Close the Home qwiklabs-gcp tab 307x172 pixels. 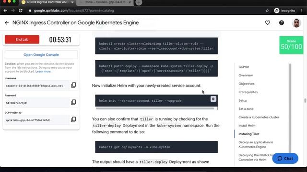[130, 2]
